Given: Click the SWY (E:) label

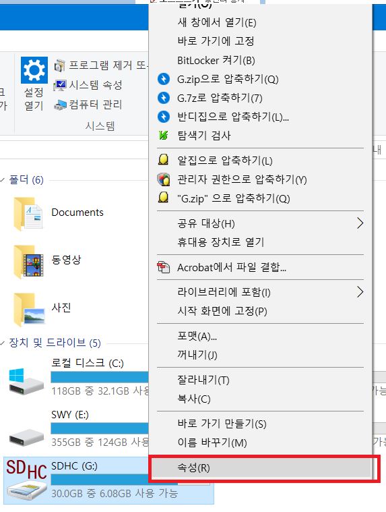Looking at the screenshot, I should pyautogui.click(x=70, y=415).
